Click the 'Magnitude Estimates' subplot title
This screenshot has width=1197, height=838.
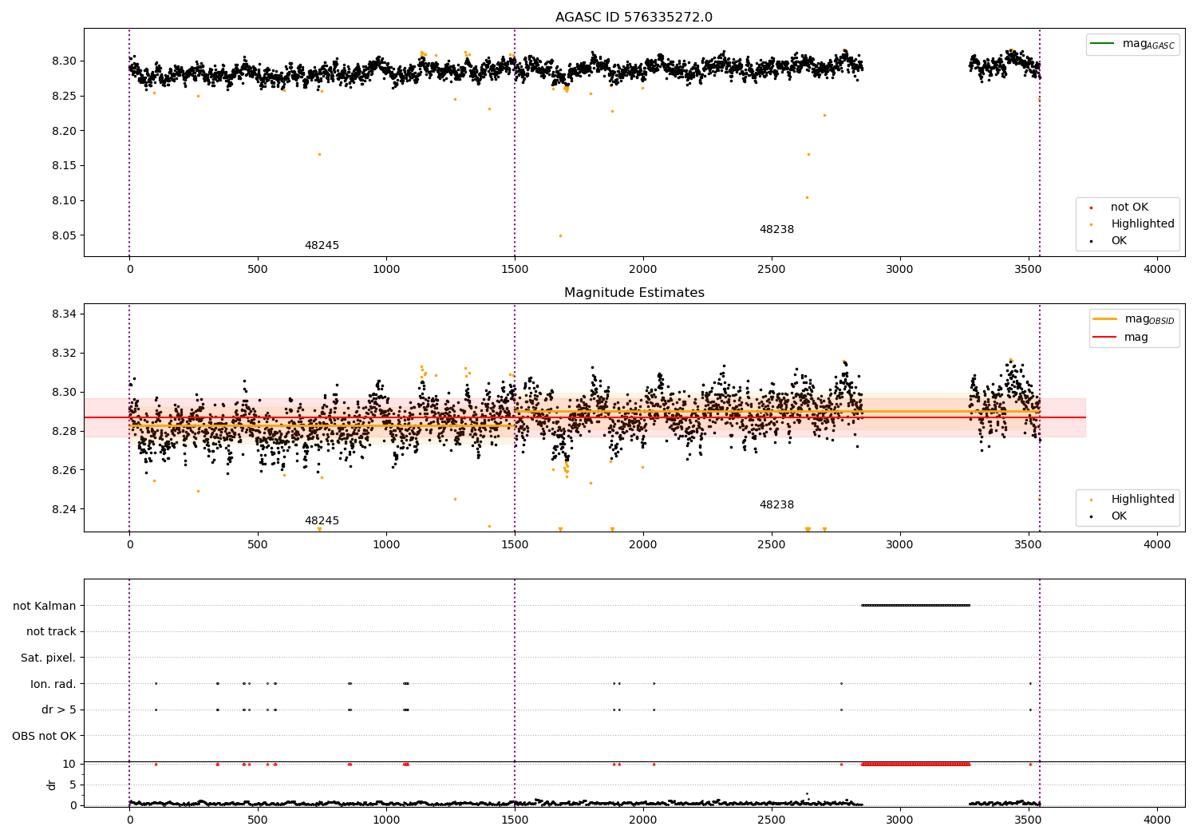click(634, 293)
